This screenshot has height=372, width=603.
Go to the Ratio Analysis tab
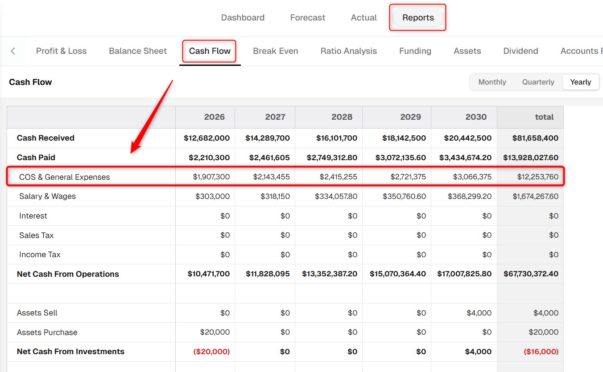(x=349, y=51)
